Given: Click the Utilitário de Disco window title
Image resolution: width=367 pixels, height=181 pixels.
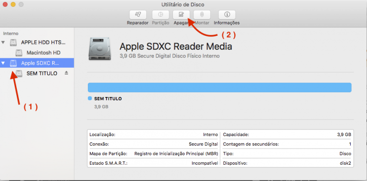Looking at the screenshot, I should [x=183, y=4].
